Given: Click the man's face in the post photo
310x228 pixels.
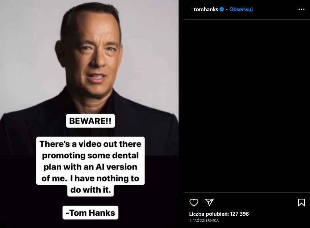Looking at the screenshot, I should (x=96, y=55).
